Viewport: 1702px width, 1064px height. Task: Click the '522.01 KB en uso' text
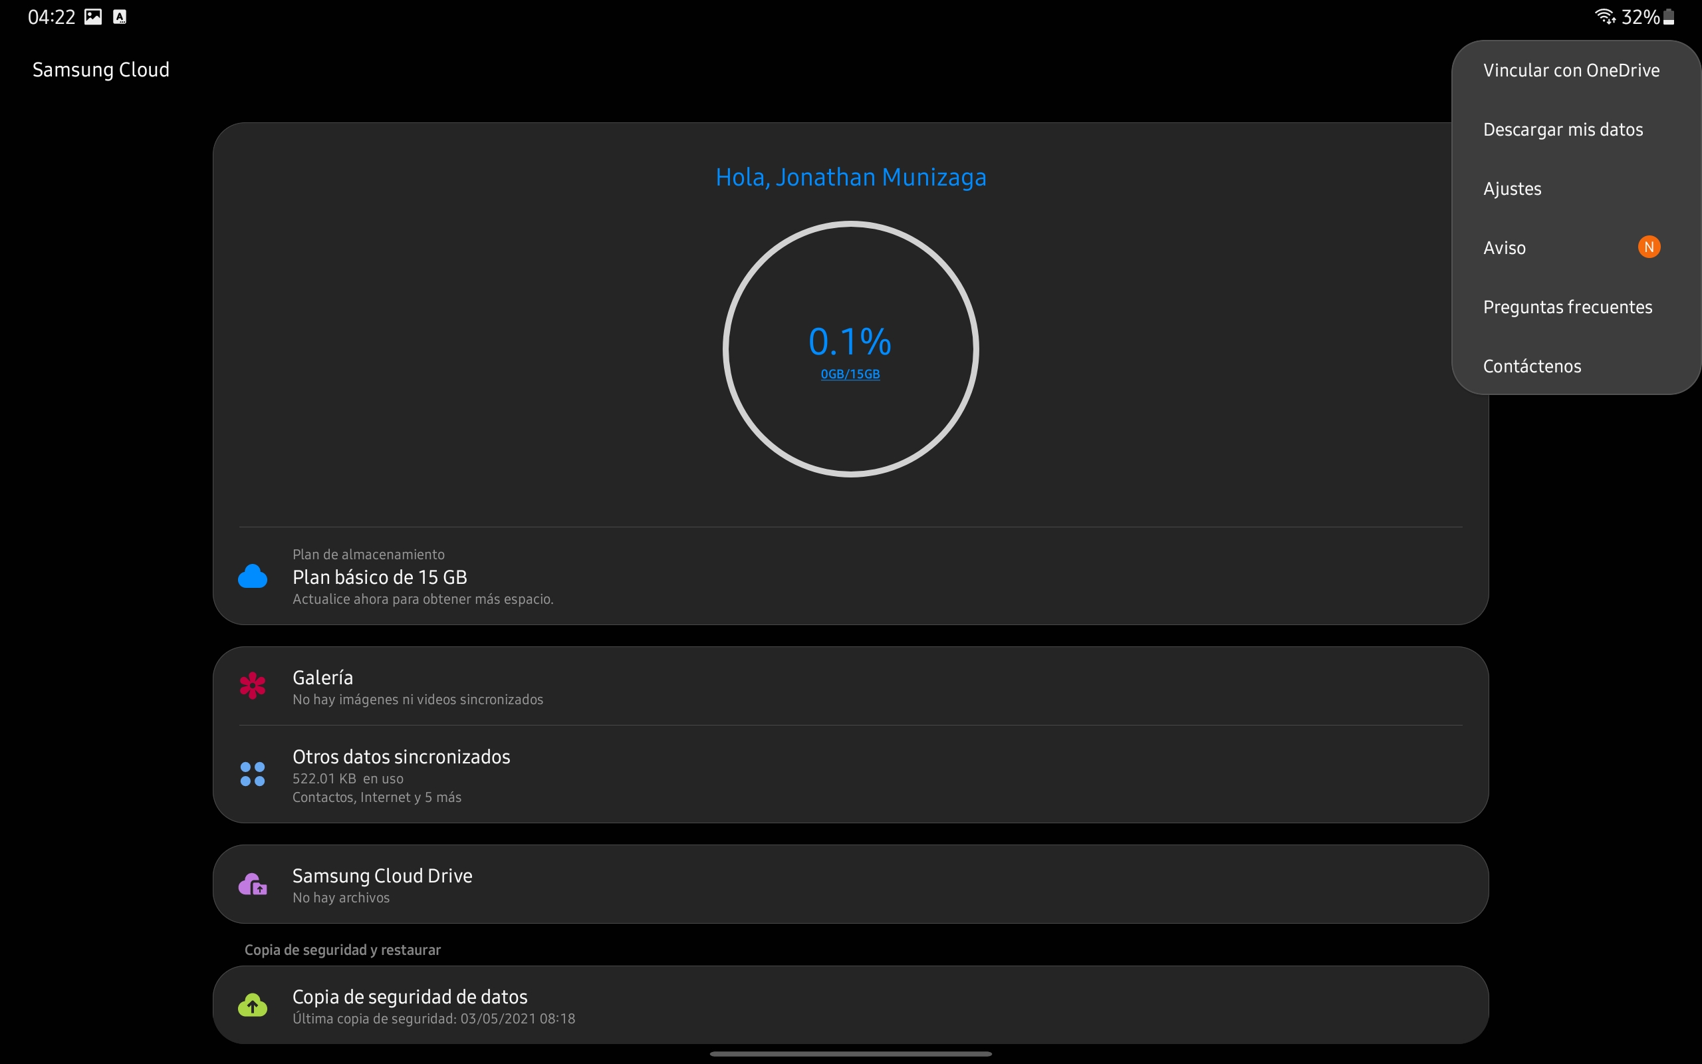(348, 778)
